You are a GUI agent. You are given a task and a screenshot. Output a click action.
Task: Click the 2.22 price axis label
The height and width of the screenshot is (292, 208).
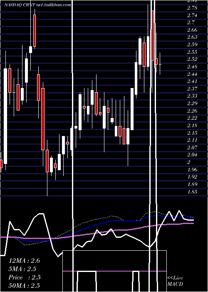pyautogui.click(x=192, y=118)
